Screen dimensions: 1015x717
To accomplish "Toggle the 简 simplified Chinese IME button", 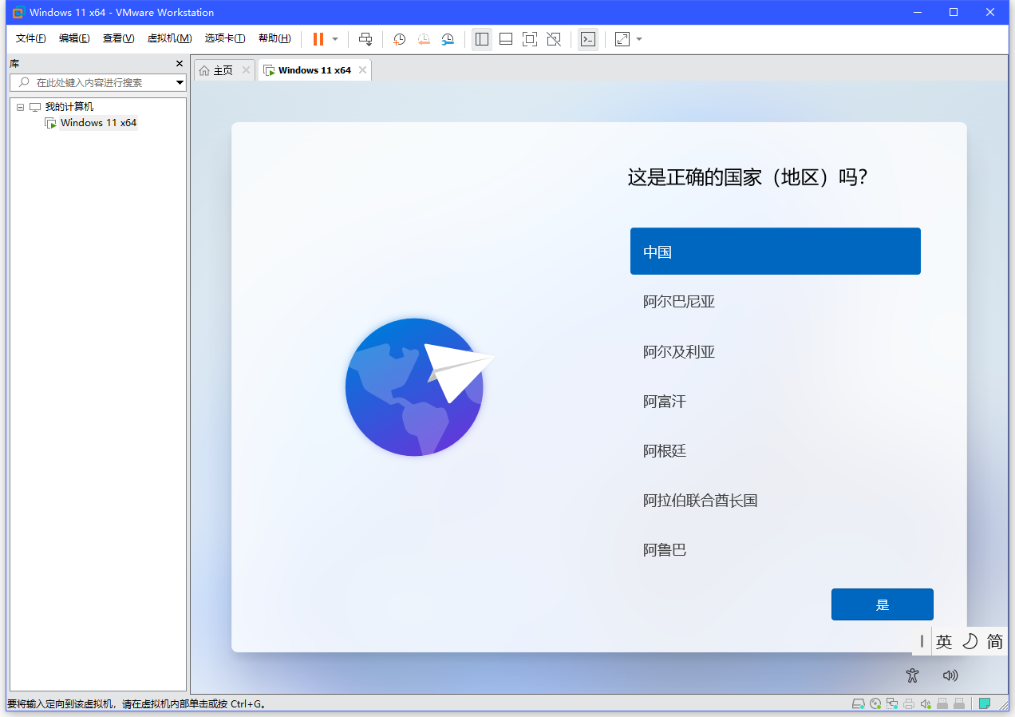I will pyautogui.click(x=994, y=641).
